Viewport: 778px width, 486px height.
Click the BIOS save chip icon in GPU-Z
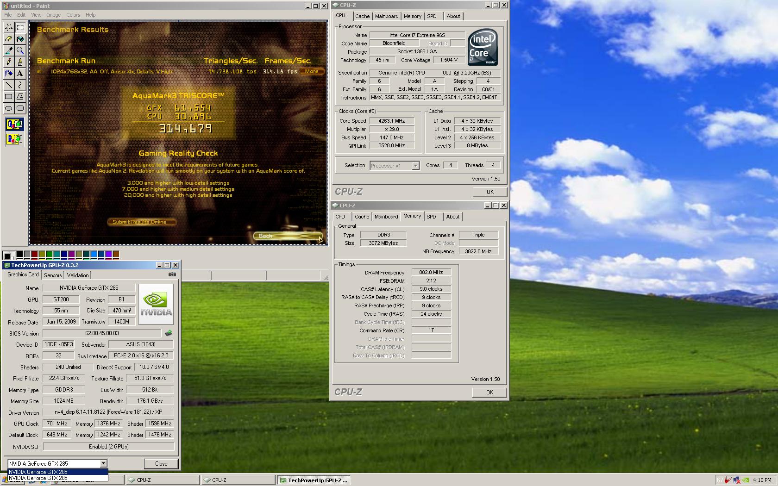[x=169, y=333]
